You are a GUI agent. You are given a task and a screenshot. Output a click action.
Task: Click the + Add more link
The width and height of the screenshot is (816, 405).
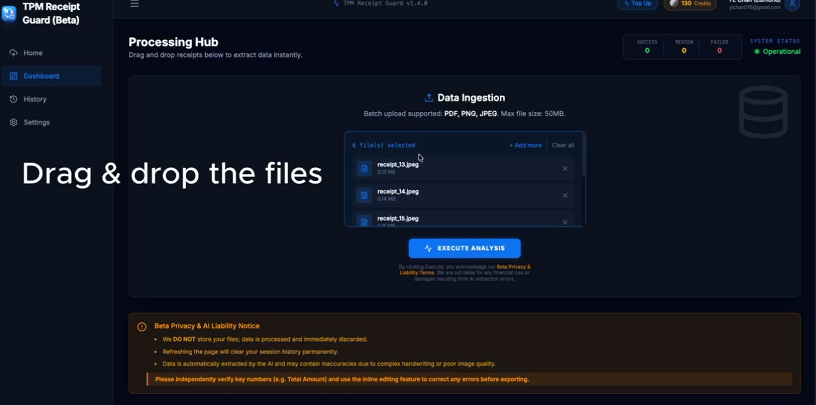point(525,145)
